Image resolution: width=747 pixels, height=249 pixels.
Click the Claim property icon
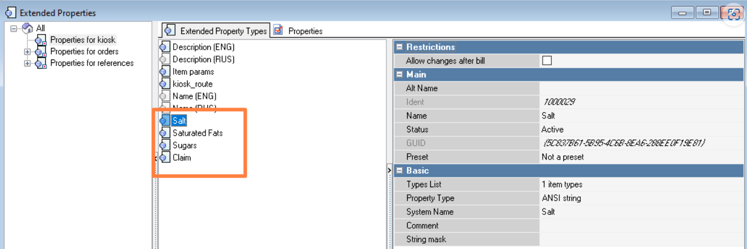click(164, 158)
